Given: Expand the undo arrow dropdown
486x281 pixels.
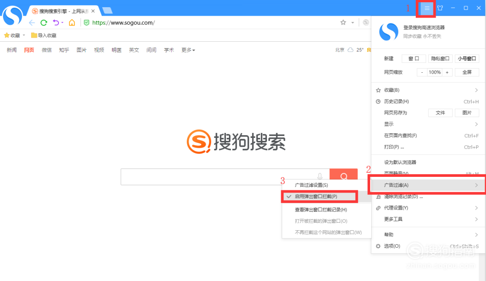Looking at the screenshot, I should (x=62, y=22).
